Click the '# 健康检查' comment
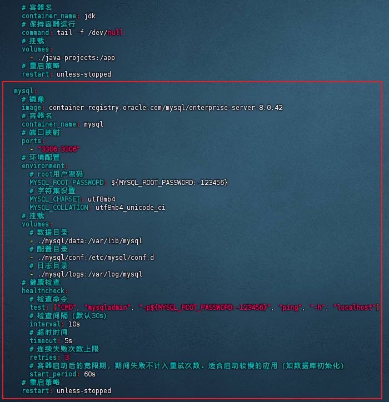This screenshot has height=402, width=389. (41, 283)
